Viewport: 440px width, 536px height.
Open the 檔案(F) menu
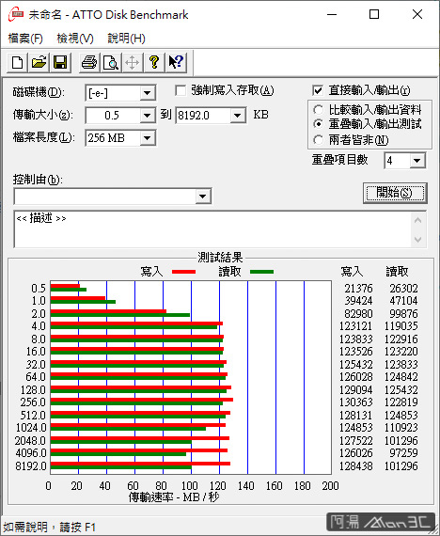25,39
